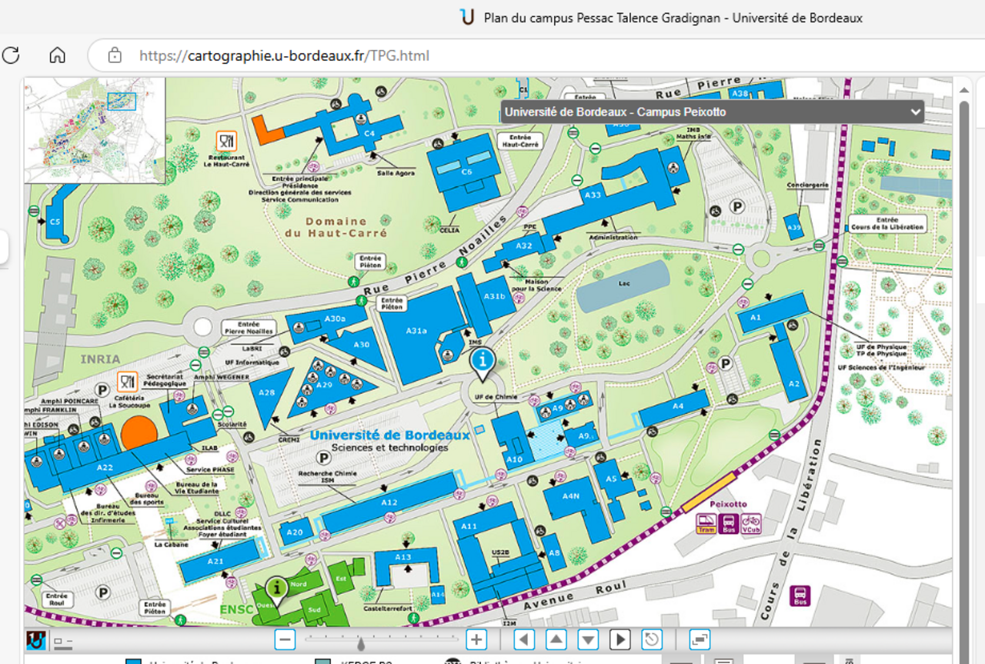Screen dimensions: 985x664
Task: Click the parking P icon near building A33
Action: 736,206
